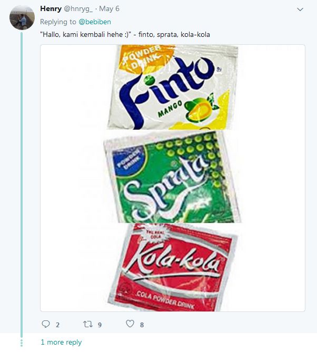Open Henry's profile picture avatar

22,18
